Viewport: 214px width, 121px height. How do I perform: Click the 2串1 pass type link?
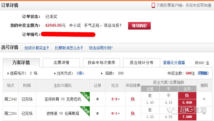point(80,73)
